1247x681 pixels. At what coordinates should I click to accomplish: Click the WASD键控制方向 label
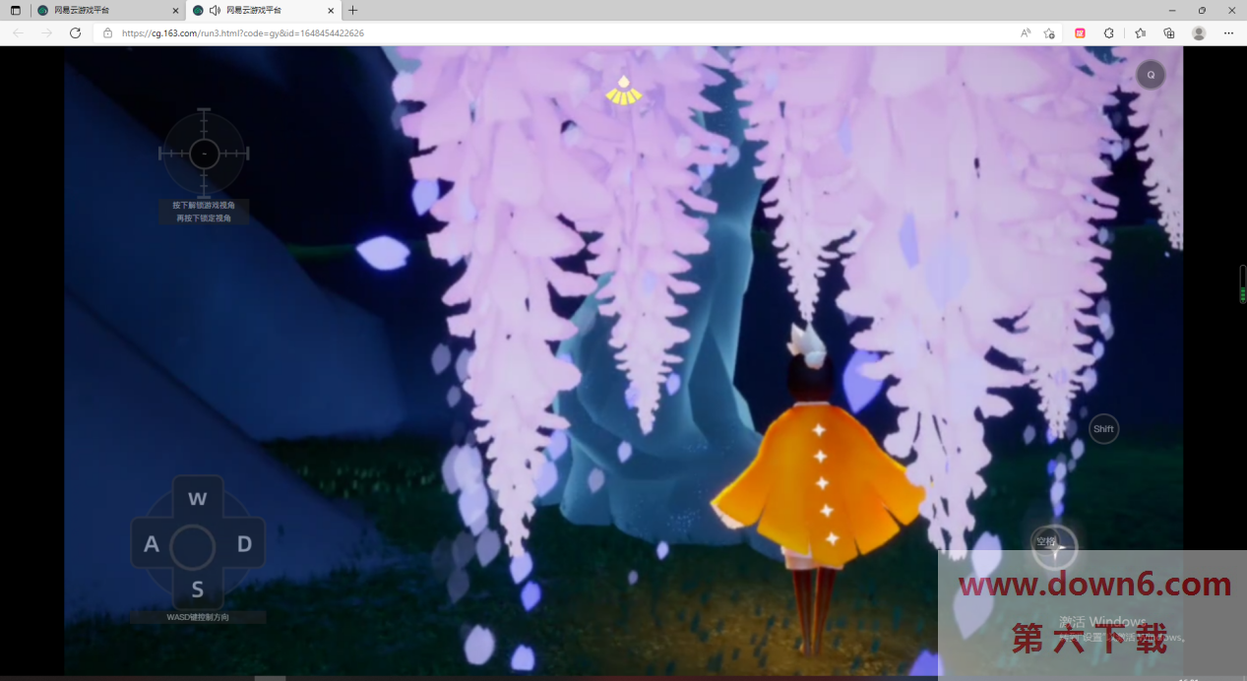click(198, 617)
